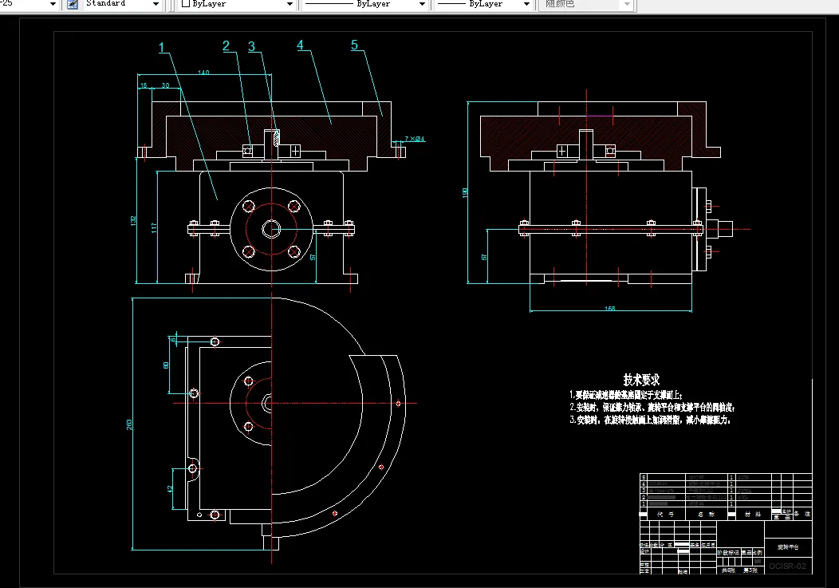Viewport: 839px width, 588px height.
Task: Select the 190 height dimension text
Action: 465,192
